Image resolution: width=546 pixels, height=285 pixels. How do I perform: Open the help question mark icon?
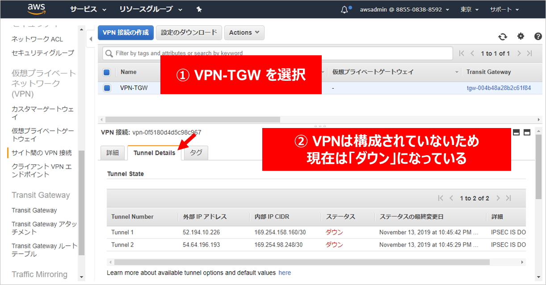click(538, 37)
